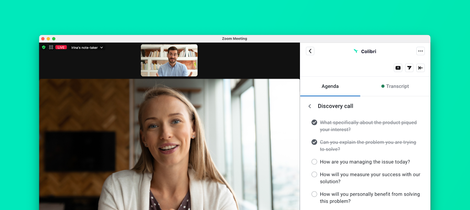
Task: Collapse the Colibri side panel
Action: (421, 68)
